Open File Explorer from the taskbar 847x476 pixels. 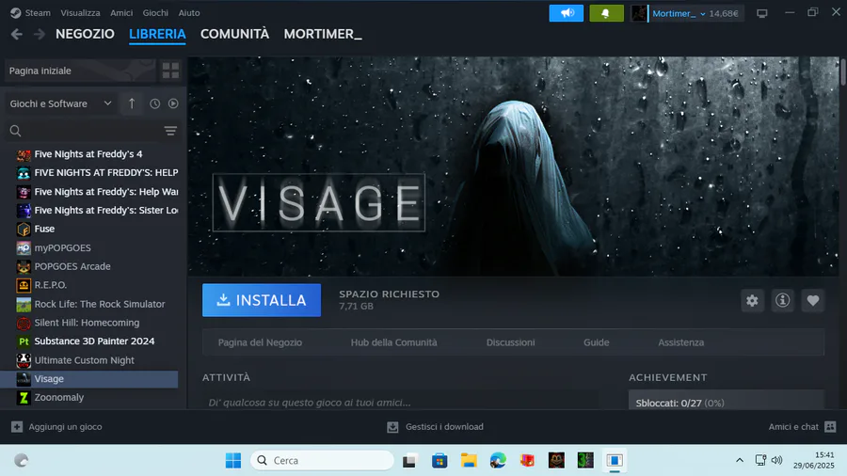click(469, 460)
